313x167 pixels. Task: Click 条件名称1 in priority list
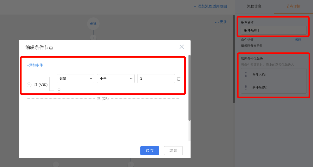click(x=259, y=75)
